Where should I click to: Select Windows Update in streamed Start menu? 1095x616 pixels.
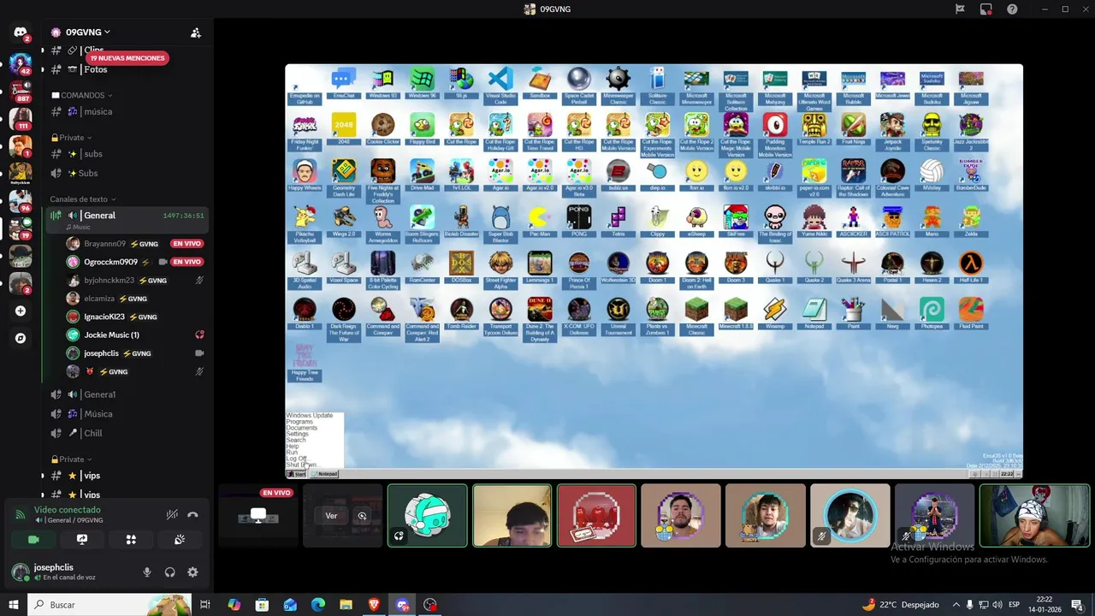tap(309, 416)
